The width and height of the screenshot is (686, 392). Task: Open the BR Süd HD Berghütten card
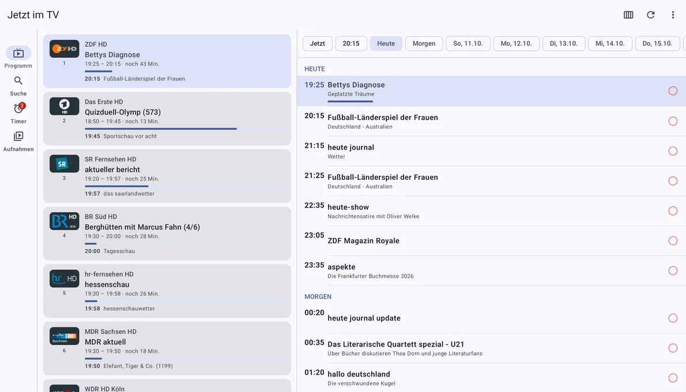coord(167,233)
